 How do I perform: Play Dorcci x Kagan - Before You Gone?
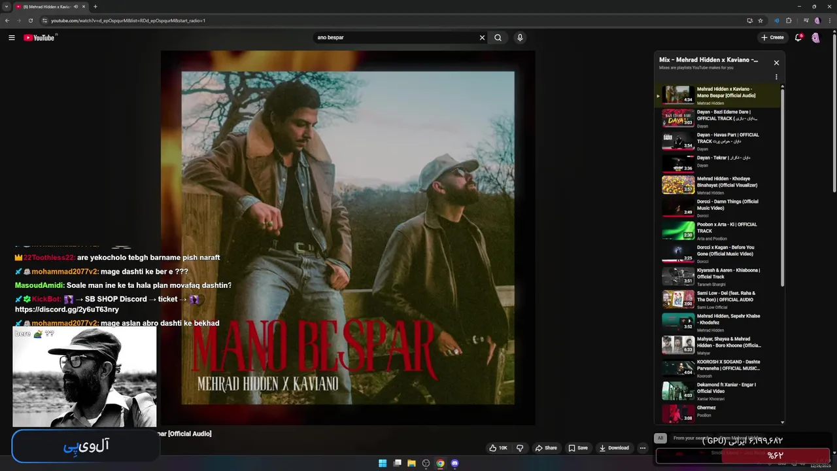pyautogui.click(x=719, y=254)
